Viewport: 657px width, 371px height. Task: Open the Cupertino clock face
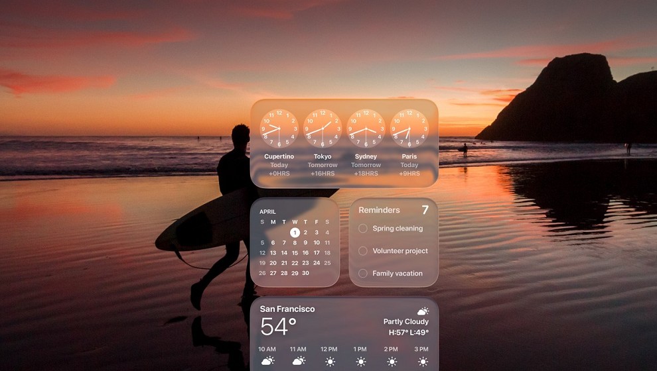coord(279,129)
